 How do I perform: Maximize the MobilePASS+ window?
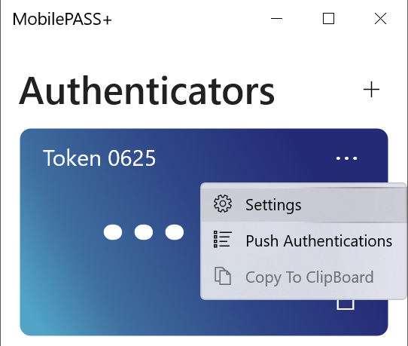[328, 19]
